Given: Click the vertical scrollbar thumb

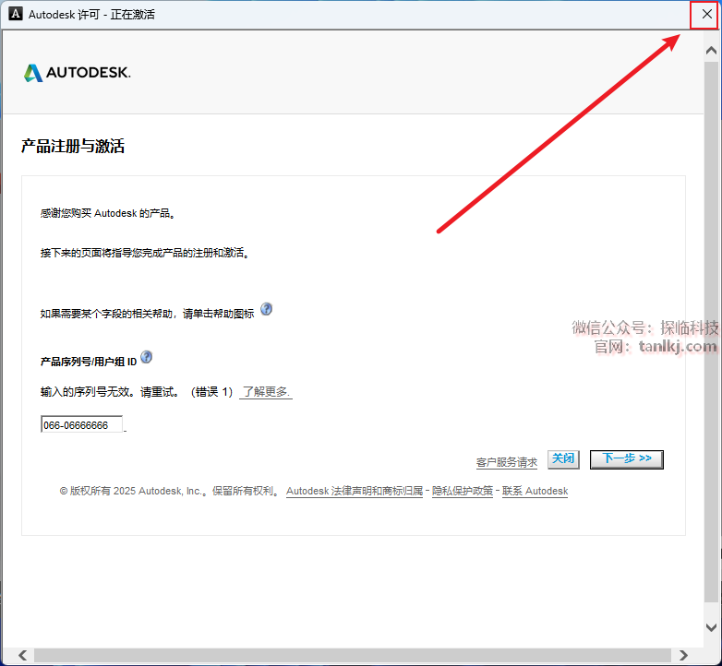Looking at the screenshot, I should pyautogui.click(x=711, y=331).
